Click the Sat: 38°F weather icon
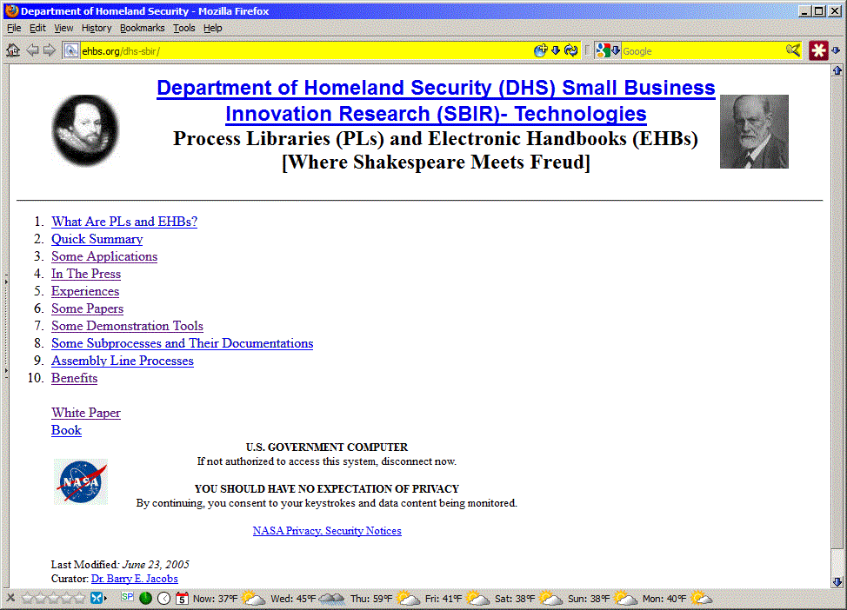 pos(550,598)
